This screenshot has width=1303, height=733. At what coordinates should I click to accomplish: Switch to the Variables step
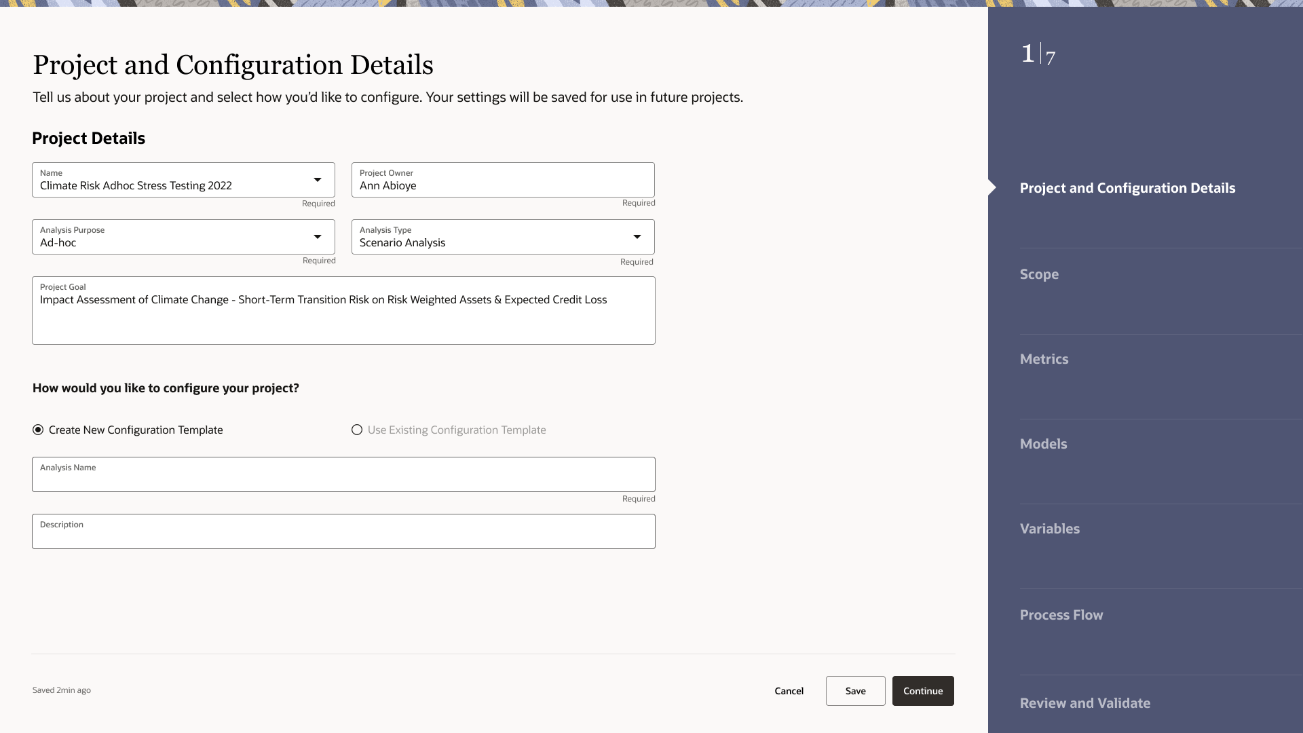pos(1050,529)
